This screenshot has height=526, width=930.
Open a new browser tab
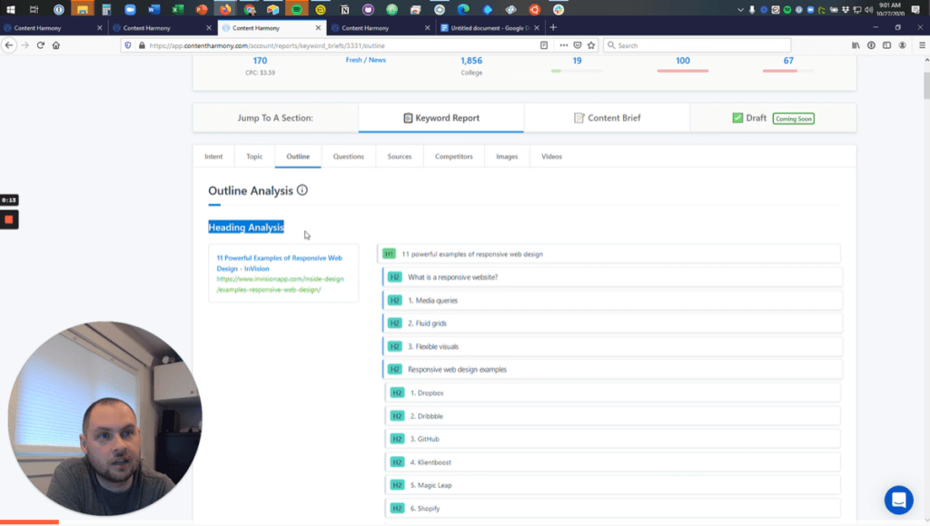point(553,27)
